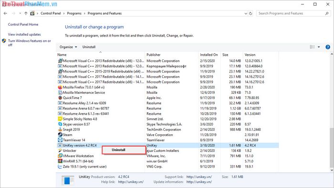Open the Organize dropdown menu

pyautogui.click(x=68, y=47)
